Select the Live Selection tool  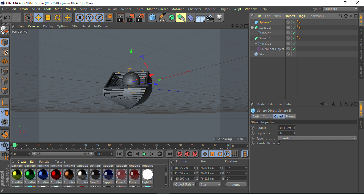[29, 18]
